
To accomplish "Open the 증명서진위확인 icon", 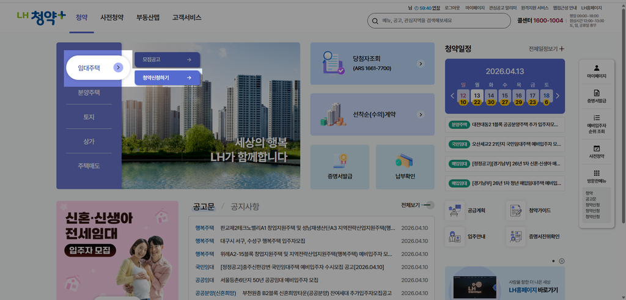I will [516, 236].
